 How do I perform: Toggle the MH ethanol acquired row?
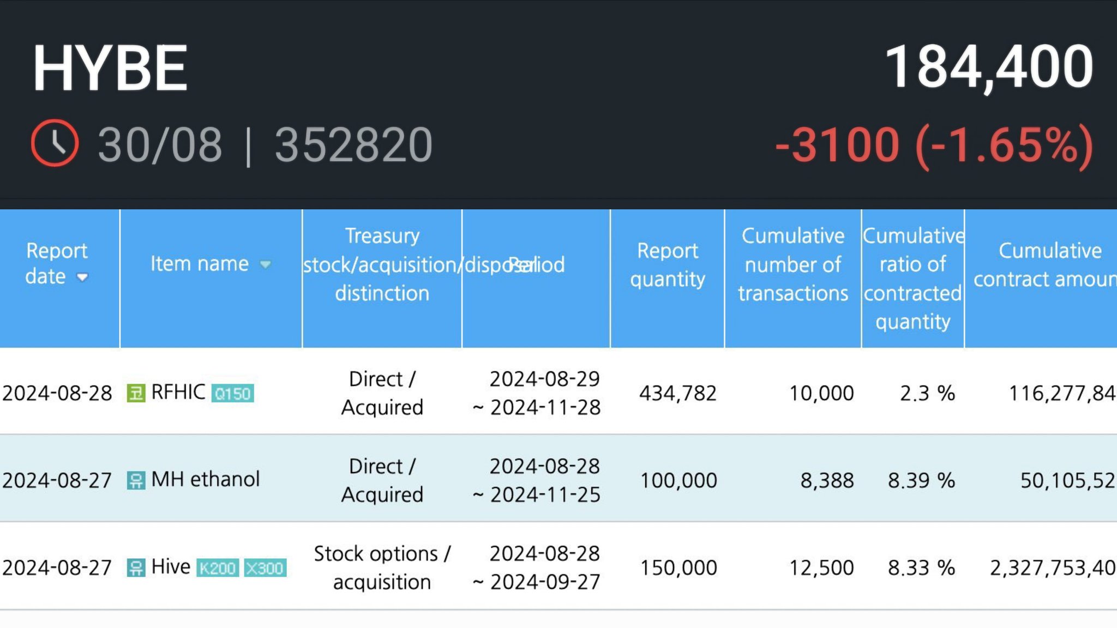pos(558,479)
